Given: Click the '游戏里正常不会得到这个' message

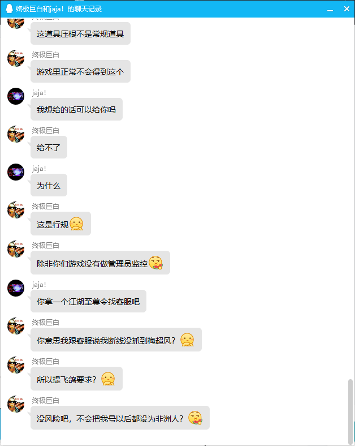Looking at the screenshot, I should (80, 71).
